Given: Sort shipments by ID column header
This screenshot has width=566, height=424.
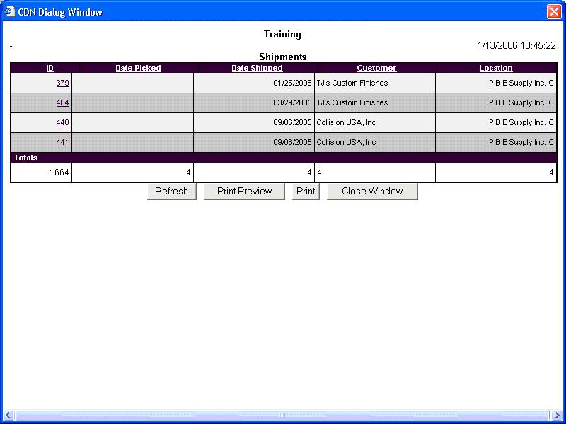Looking at the screenshot, I should [50, 68].
